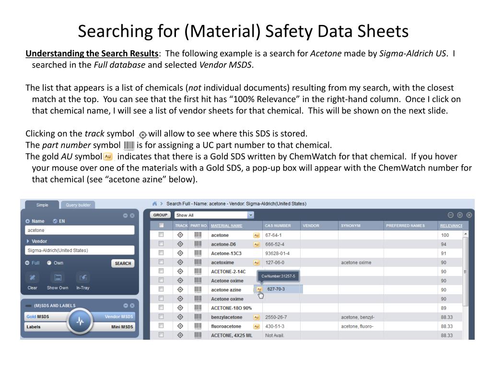Switch to the Simple tab
The image size is (491, 368).
click(42, 205)
